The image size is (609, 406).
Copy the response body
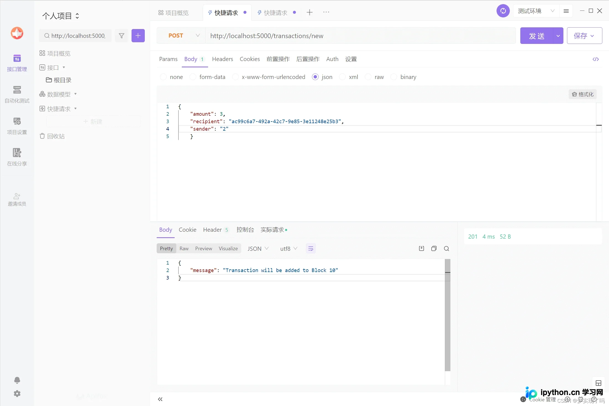pyautogui.click(x=434, y=249)
